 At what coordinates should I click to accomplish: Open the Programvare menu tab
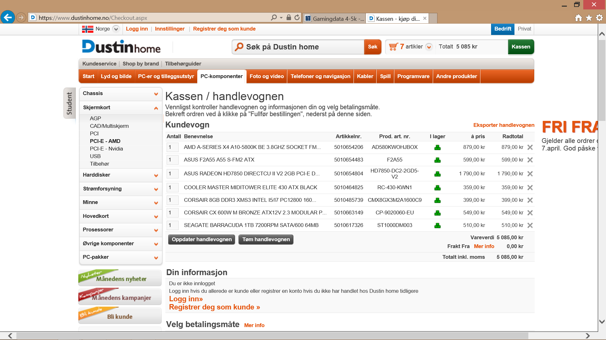(x=413, y=76)
